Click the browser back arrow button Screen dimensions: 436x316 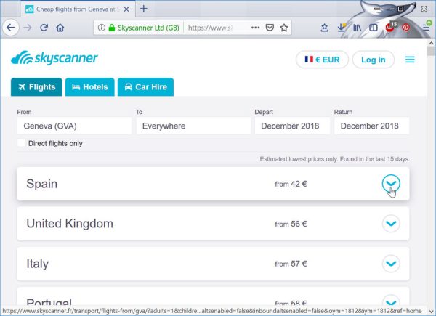coord(11,28)
